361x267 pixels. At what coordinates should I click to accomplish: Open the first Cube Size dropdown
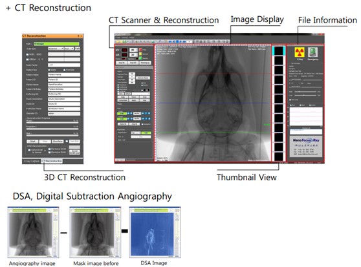tap(56, 48)
